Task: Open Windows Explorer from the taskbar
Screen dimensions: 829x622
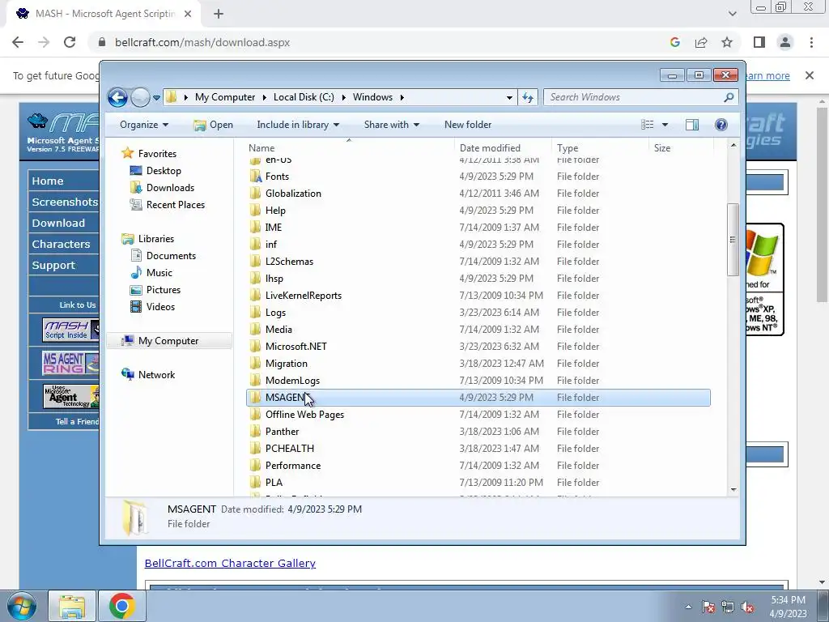Action: 72,606
